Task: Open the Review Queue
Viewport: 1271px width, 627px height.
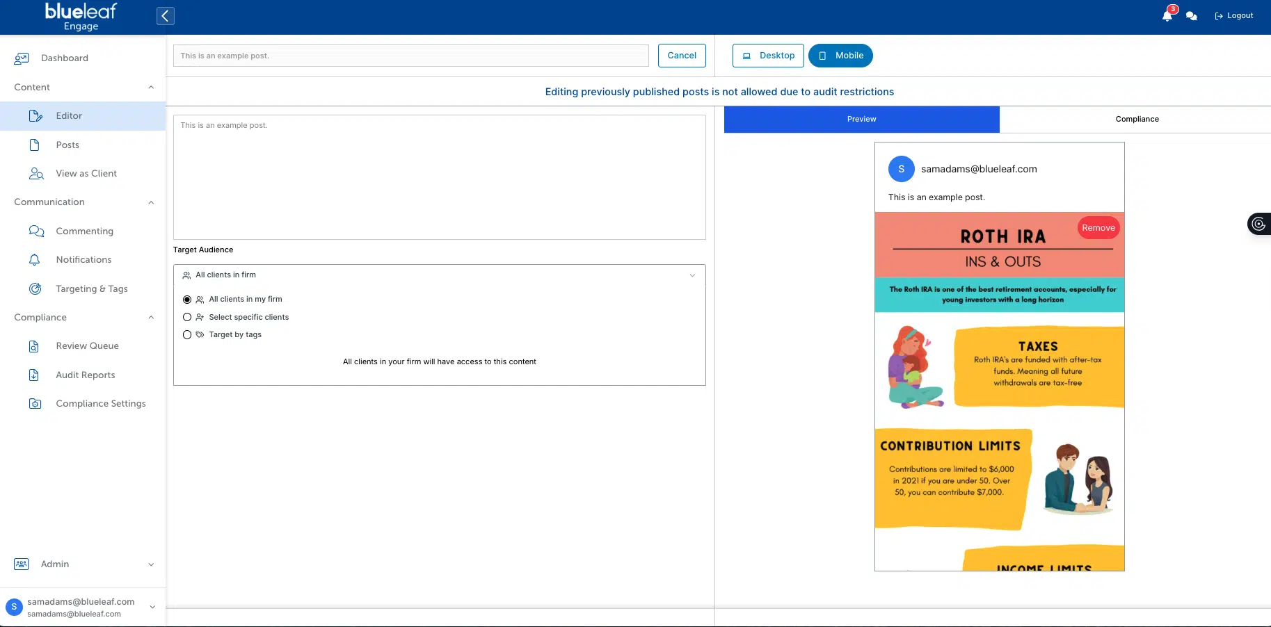Action: (x=87, y=345)
